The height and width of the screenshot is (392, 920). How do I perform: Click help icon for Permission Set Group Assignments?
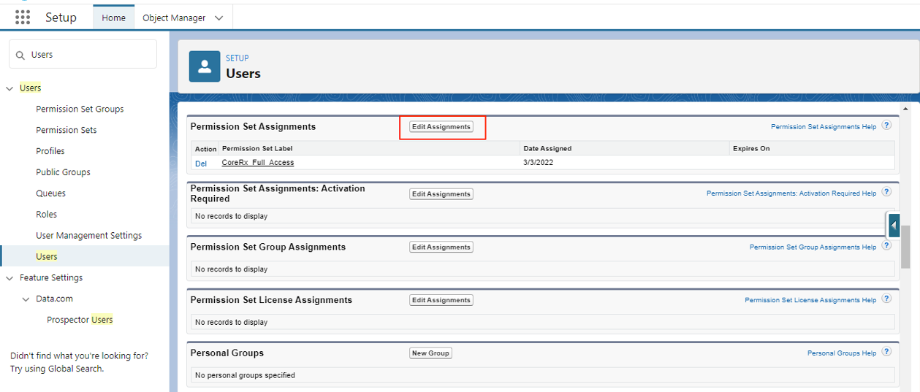coord(886,246)
